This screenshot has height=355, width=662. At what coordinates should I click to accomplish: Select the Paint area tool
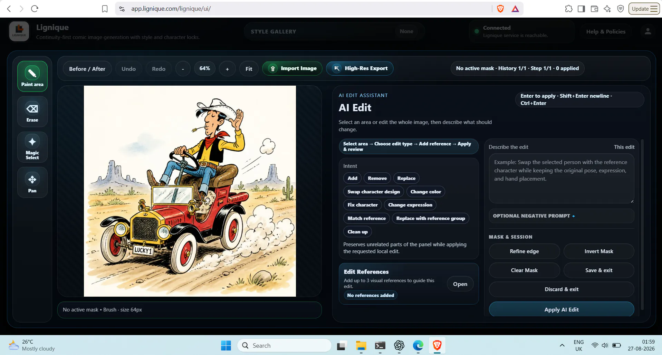point(32,76)
